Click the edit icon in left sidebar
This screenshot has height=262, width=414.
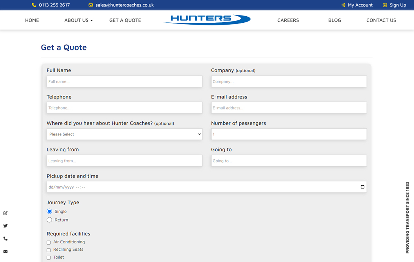[x=5, y=213]
